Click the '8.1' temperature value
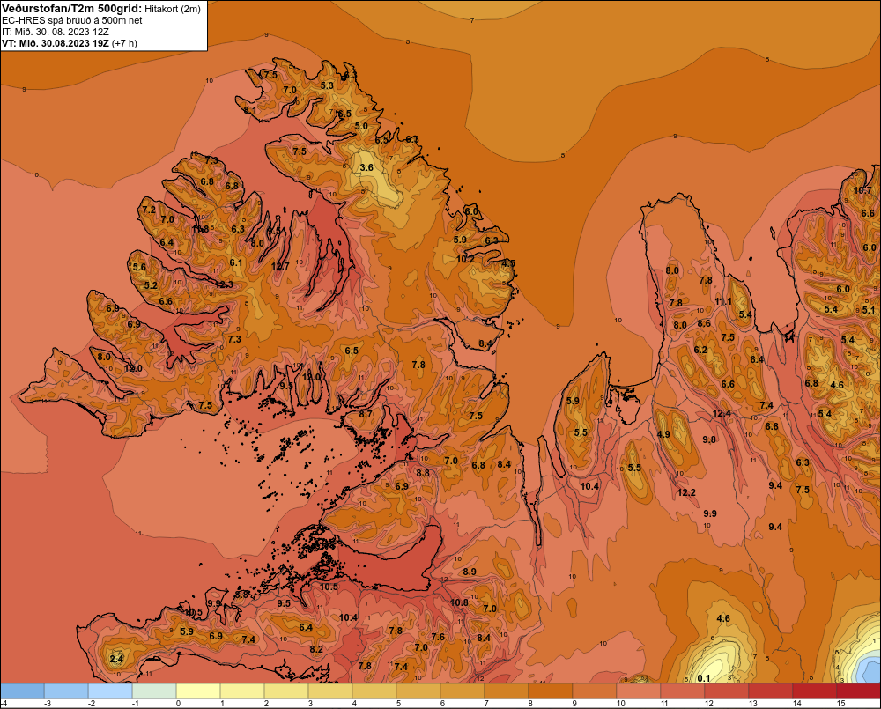Screen dimensions: 881x709 (x=249, y=111)
